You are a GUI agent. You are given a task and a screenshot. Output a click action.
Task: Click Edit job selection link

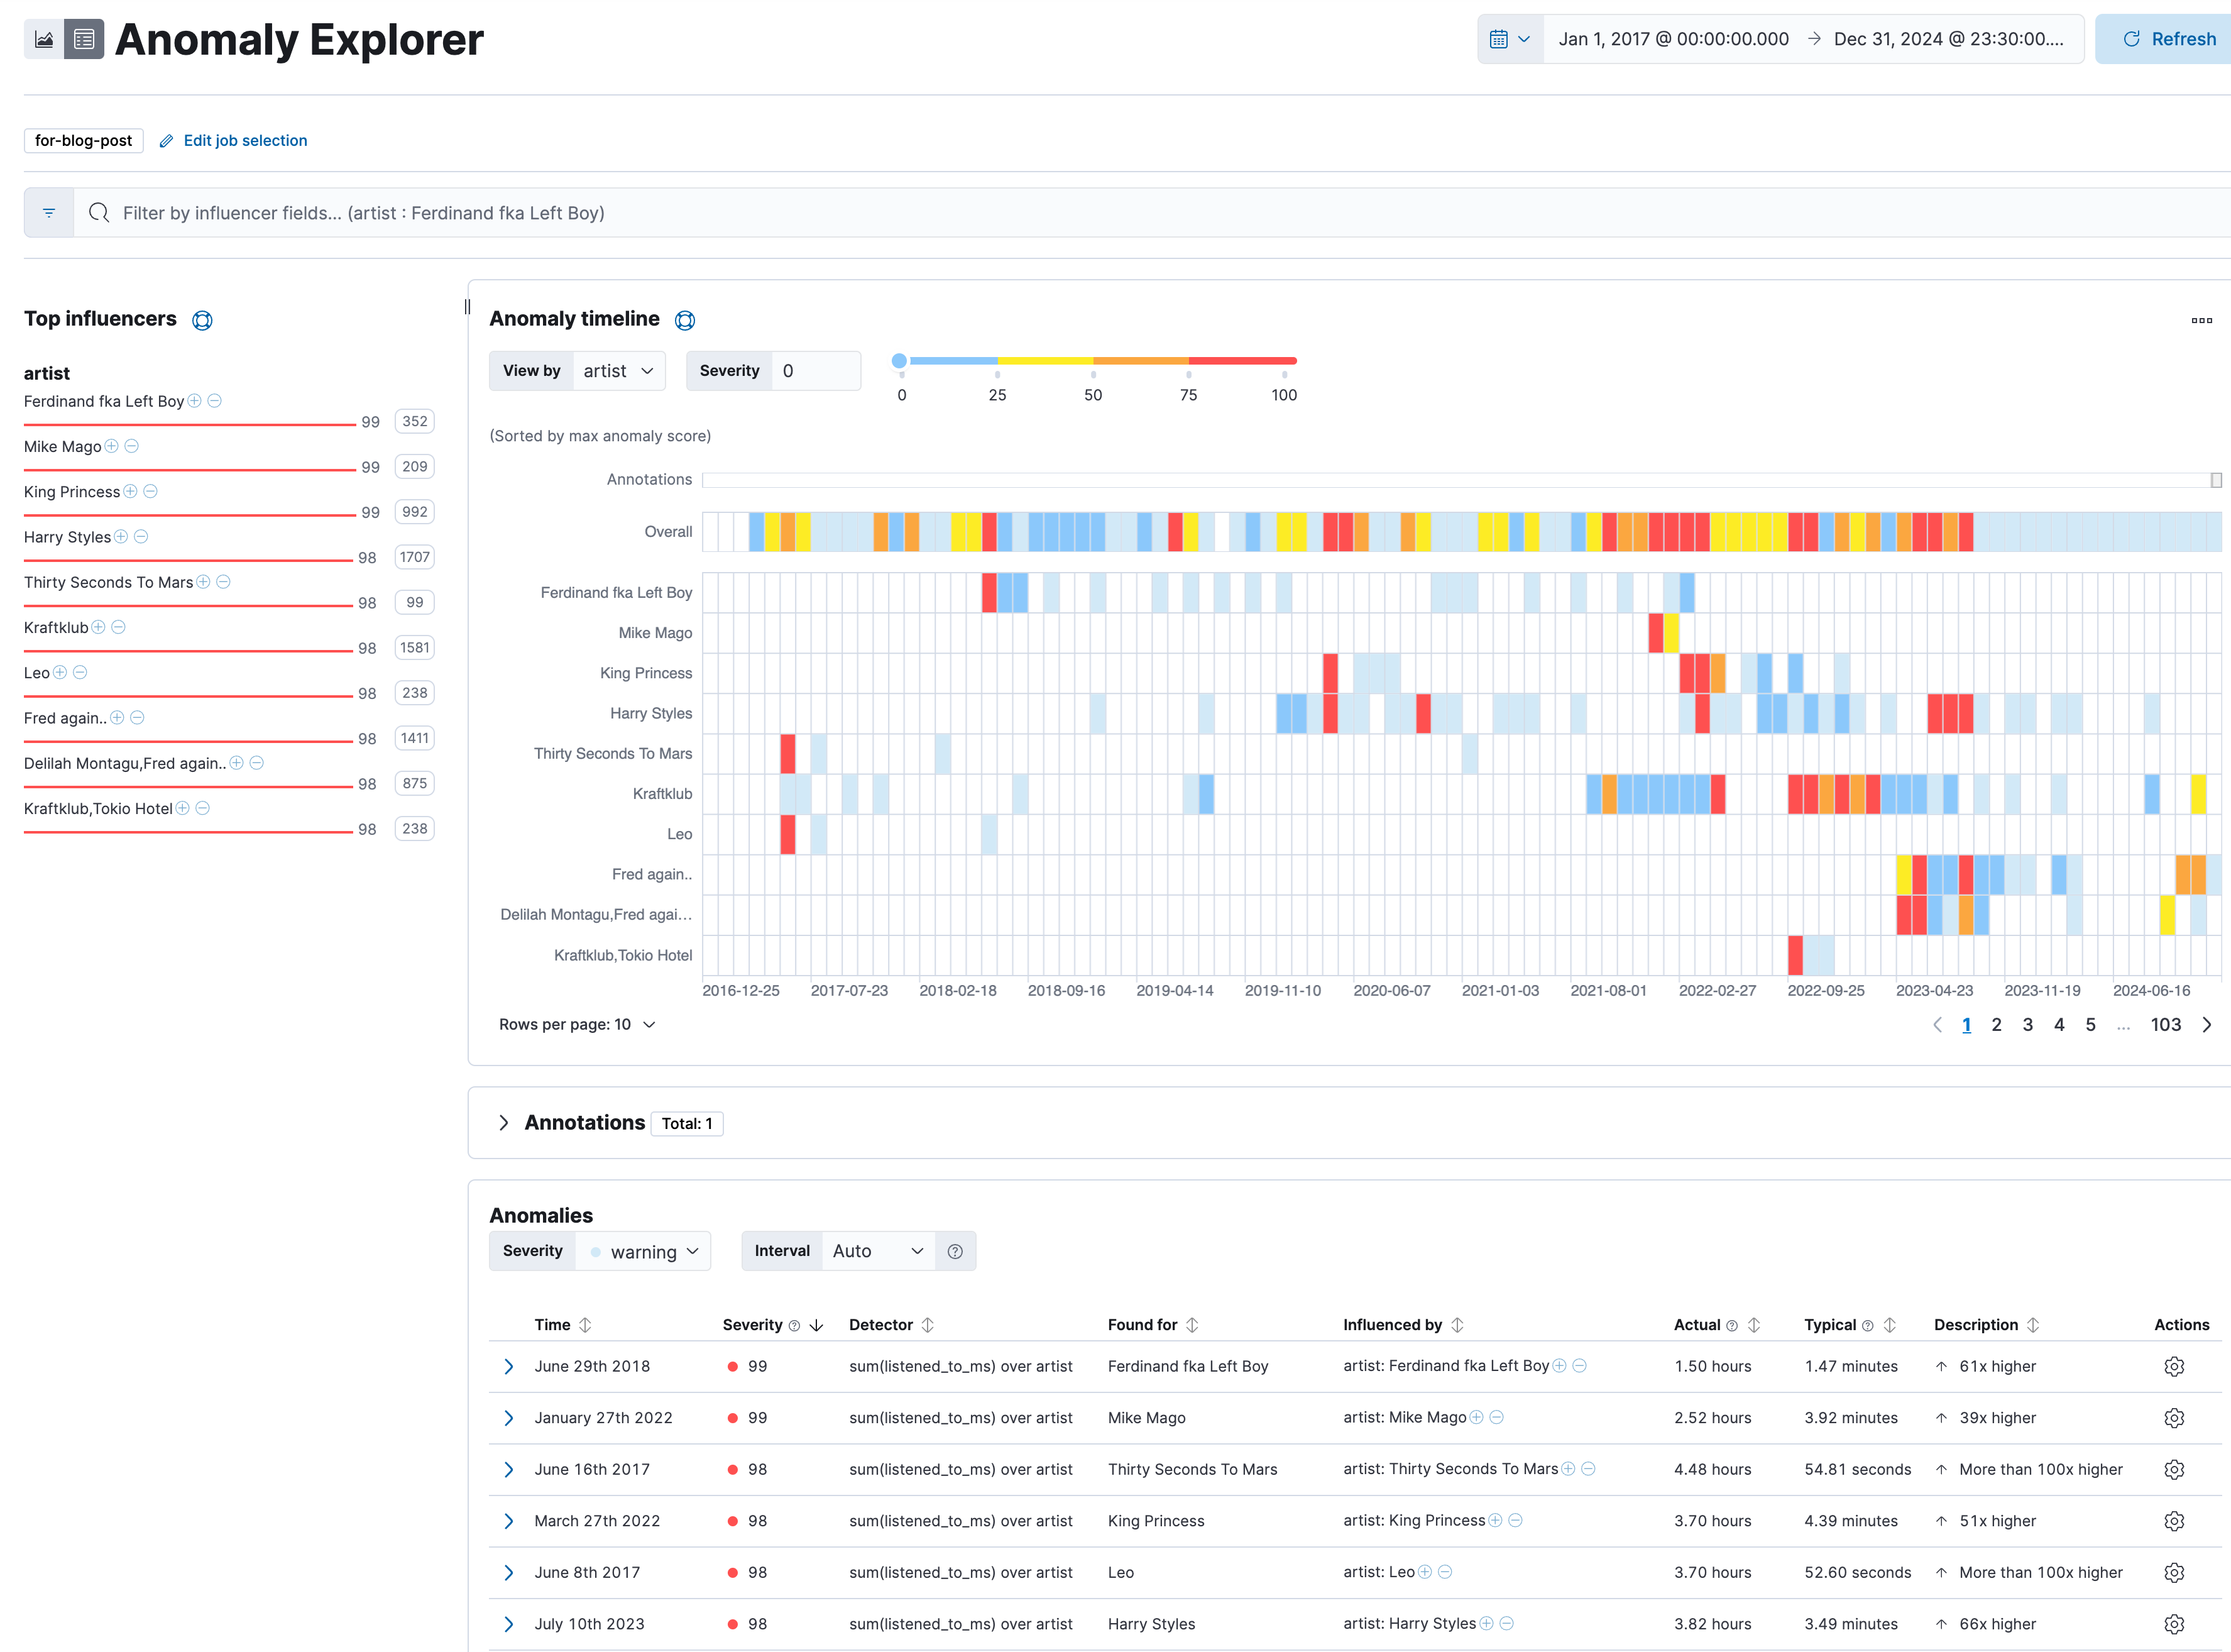click(x=245, y=141)
